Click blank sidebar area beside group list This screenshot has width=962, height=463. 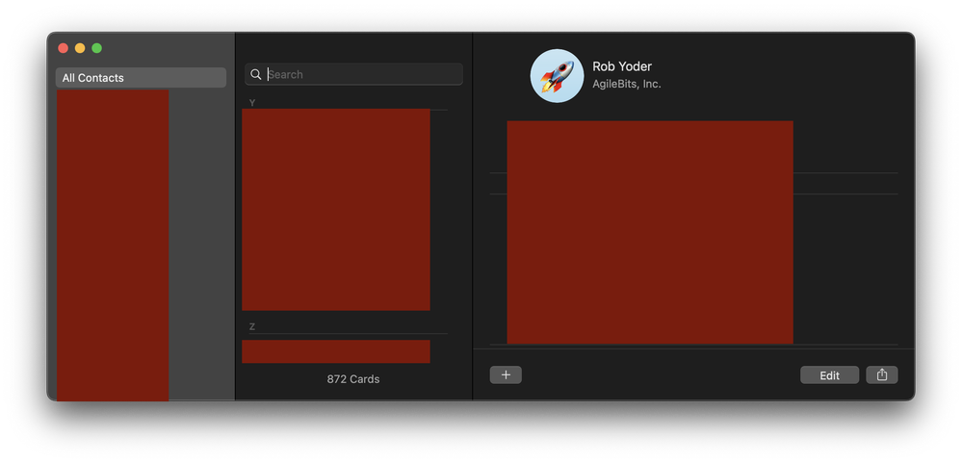pyautogui.click(x=201, y=241)
